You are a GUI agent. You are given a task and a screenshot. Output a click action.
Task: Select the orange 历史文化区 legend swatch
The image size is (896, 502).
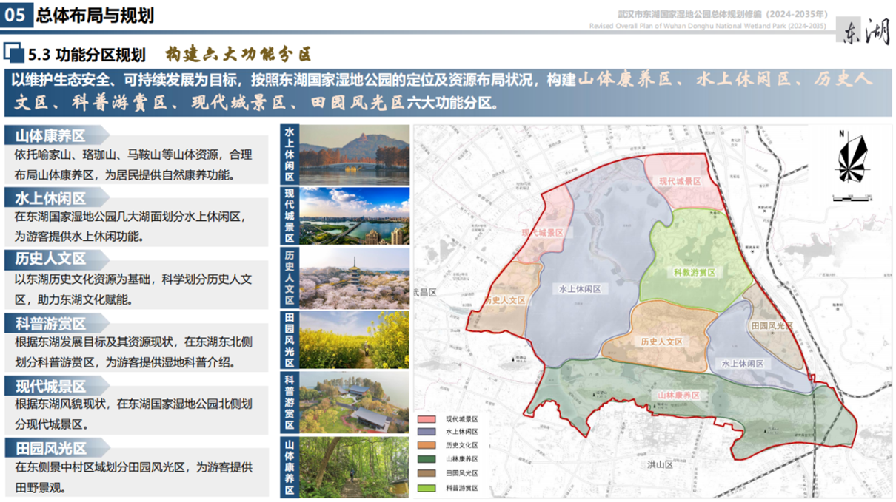point(428,446)
